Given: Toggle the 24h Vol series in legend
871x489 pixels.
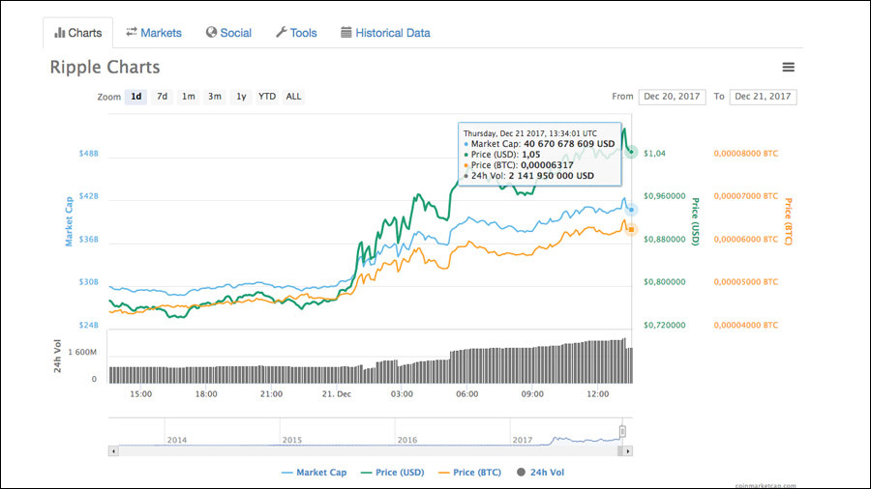Looking at the screenshot, I should (540, 473).
